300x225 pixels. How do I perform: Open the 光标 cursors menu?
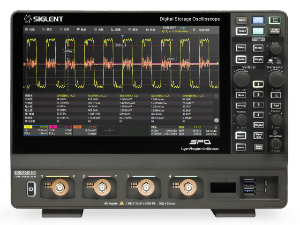pos(99,30)
